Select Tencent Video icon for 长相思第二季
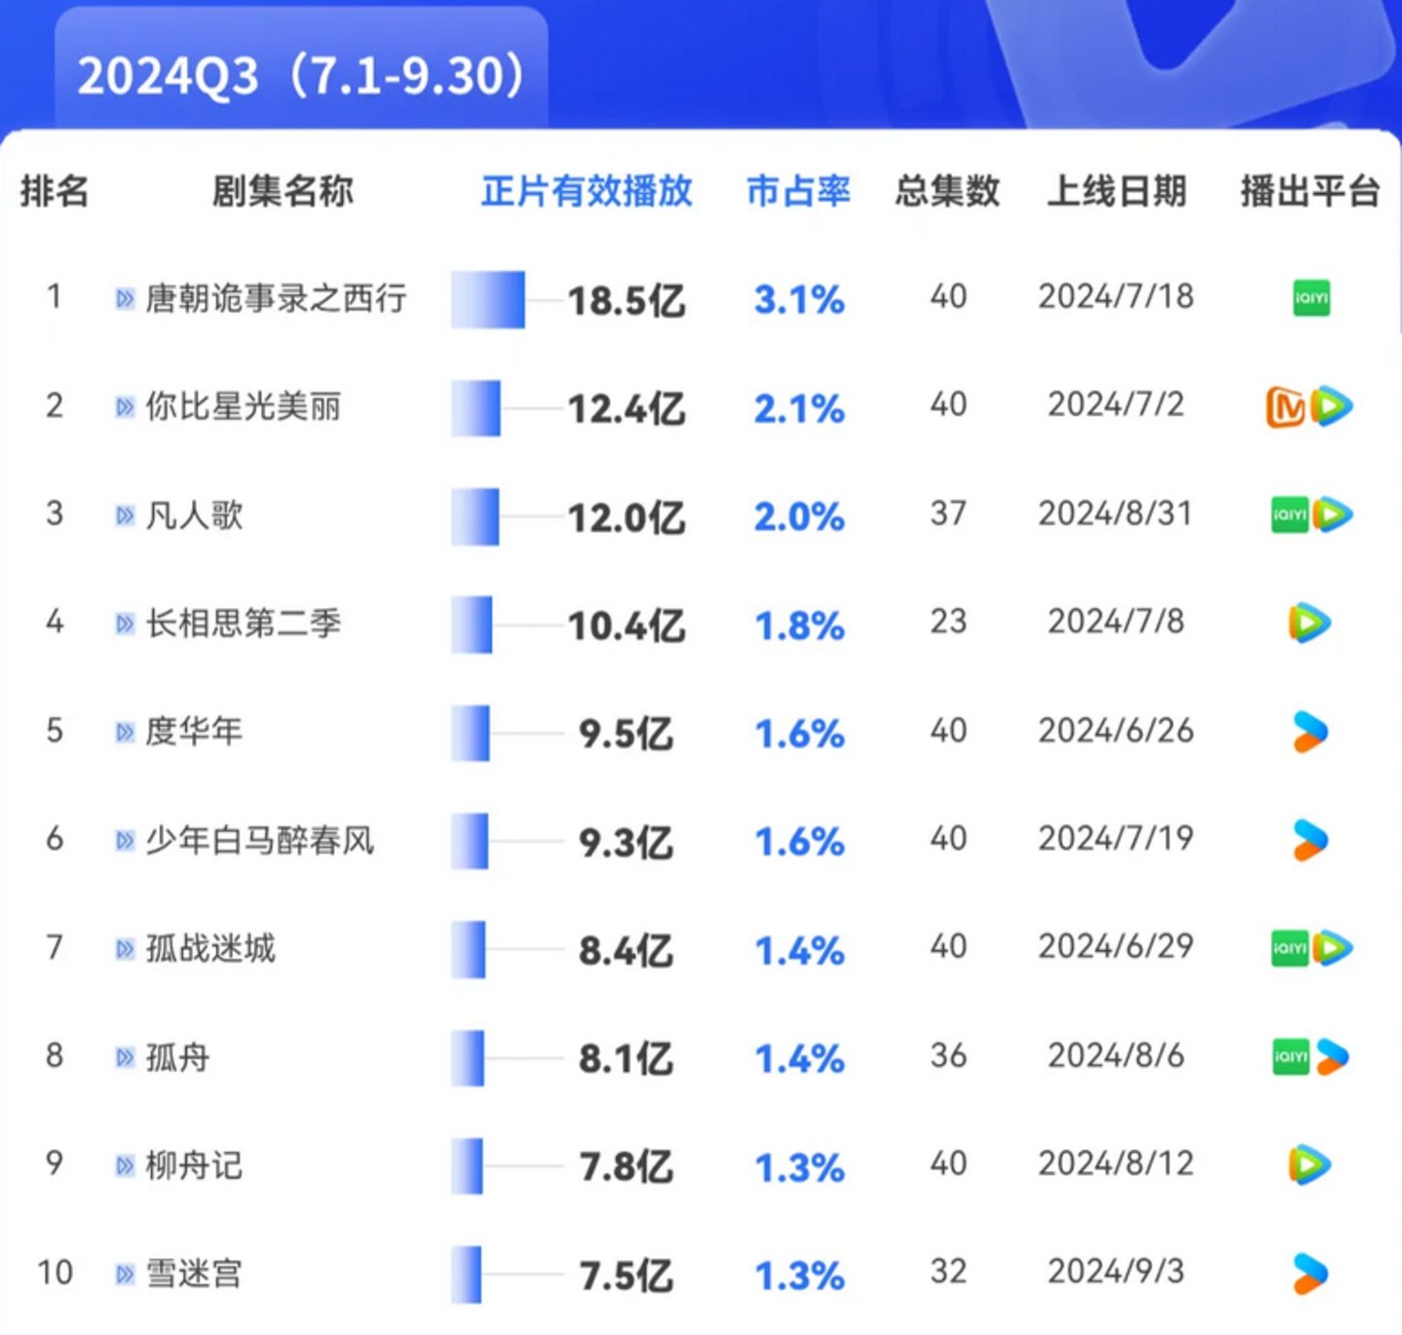Screen dimensions: 1402x1335 [x=1309, y=623]
